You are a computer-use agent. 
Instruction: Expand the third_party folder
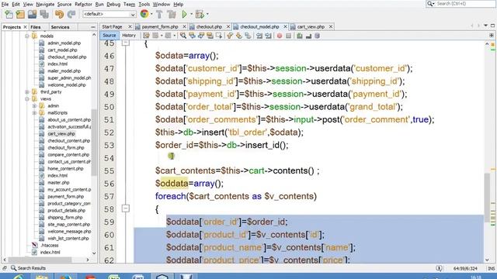(27, 91)
